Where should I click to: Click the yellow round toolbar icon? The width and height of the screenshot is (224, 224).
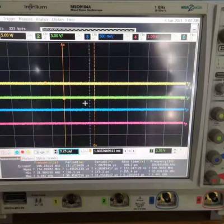coord(29,152)
